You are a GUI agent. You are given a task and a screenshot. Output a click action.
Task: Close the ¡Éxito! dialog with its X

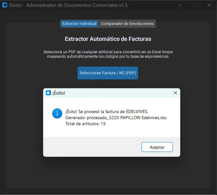(x=175, y=93)
